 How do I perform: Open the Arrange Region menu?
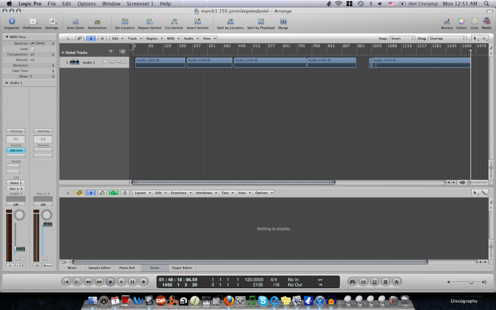tap(154, 38)
